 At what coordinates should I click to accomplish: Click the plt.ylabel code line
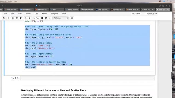point(40,48)
